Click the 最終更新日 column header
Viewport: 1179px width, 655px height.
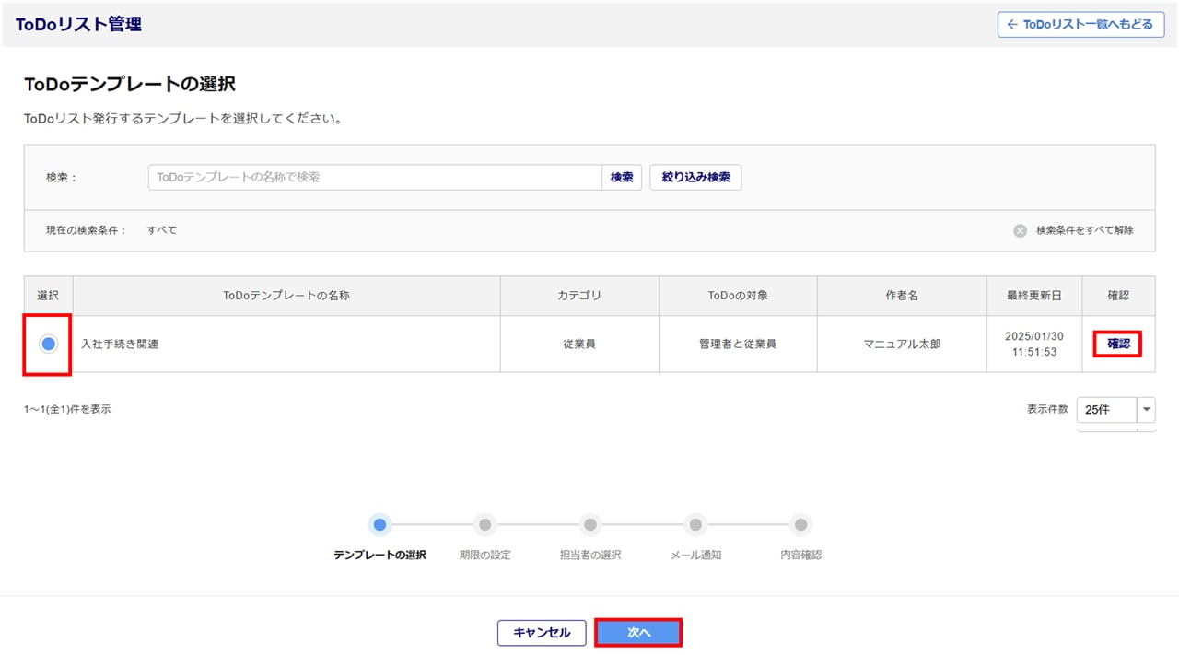[1033, 296]
